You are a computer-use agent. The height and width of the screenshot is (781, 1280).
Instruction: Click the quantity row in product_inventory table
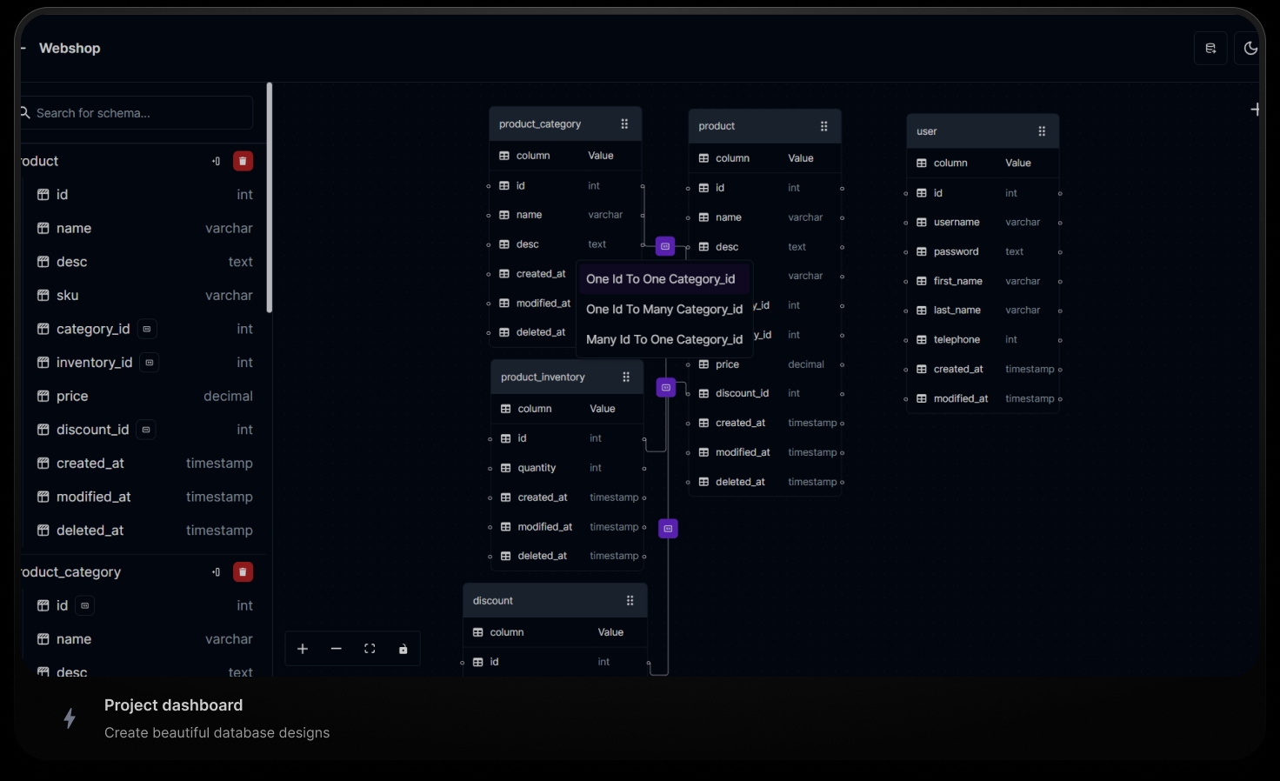click(x=567, y=468)
